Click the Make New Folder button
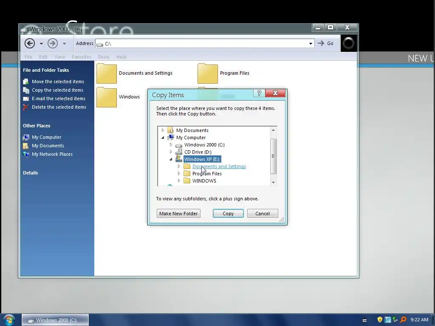The width and height of the screenshot is (435, 326). 178,214
